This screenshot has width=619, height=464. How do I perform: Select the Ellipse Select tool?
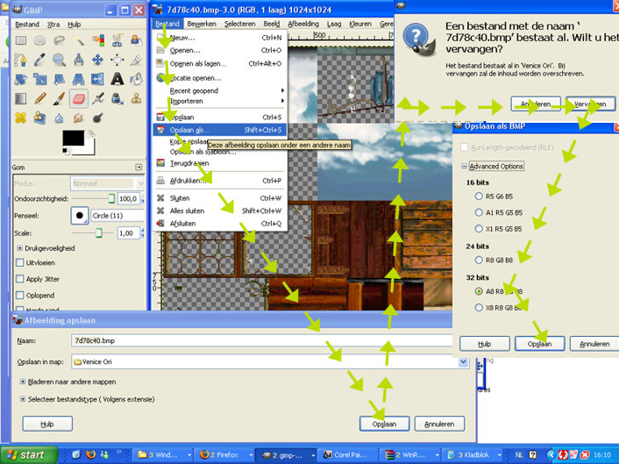click(39, 40)
